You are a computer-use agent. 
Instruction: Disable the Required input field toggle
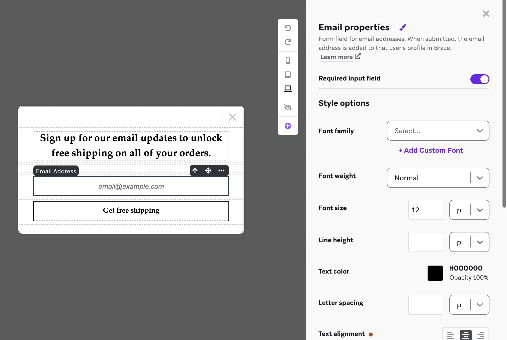[480, 79]
